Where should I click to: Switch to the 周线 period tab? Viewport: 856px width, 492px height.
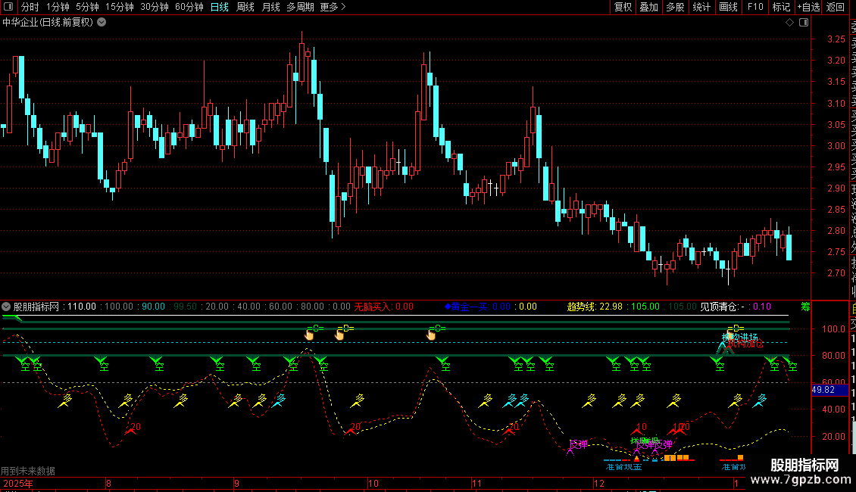click(x=245, y=7)
